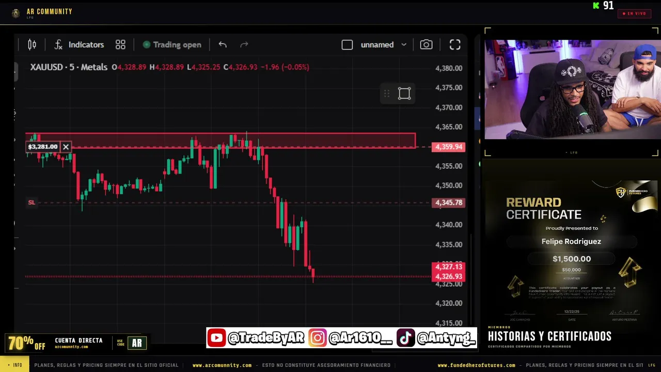661x372 pixels.
Task: Select the red rectangle zone on the chart
Action: (221, 141)
